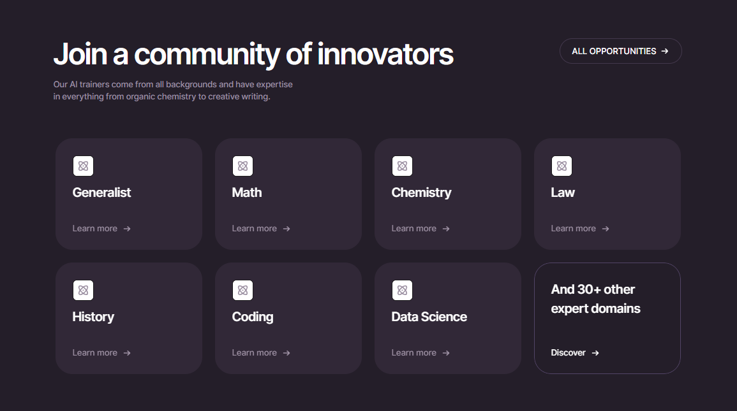Open the 30+ other expert domains card
The width and height of the screenshot is (737, 411).
607,318
